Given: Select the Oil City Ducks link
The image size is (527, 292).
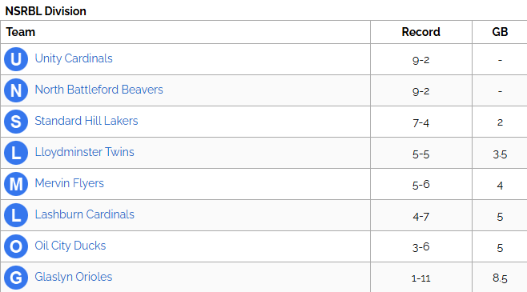Looking at the screenshot, I should [70, 246].
